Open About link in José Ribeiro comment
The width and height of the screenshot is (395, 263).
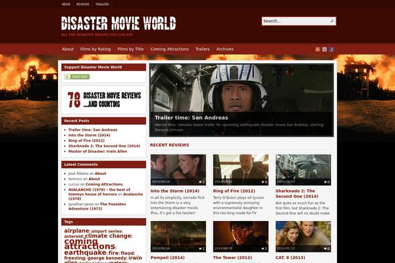click(101, 174)
